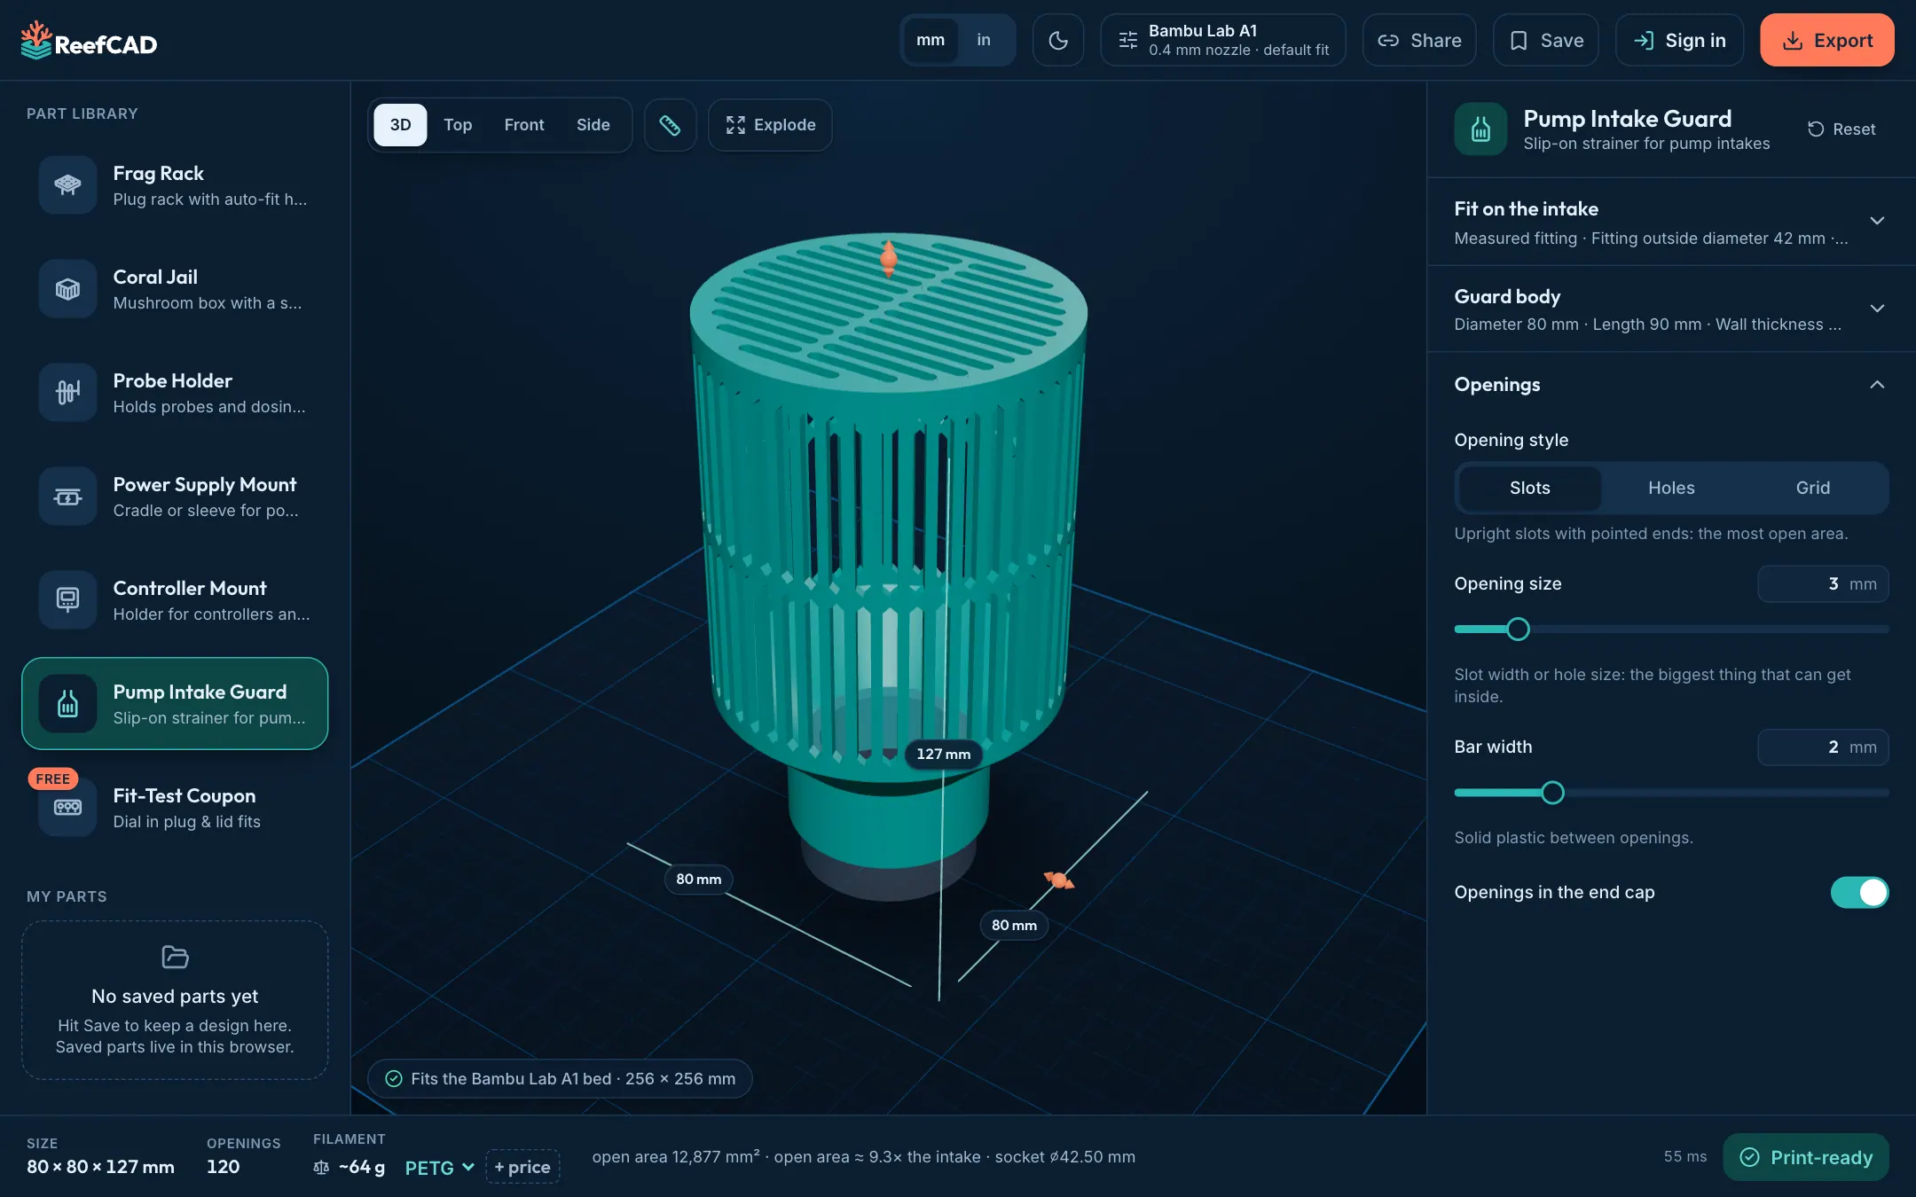Open Bambu Lab A1 printer settings
This screenshot has height=1197, width=1916.
pos(1222,40)
